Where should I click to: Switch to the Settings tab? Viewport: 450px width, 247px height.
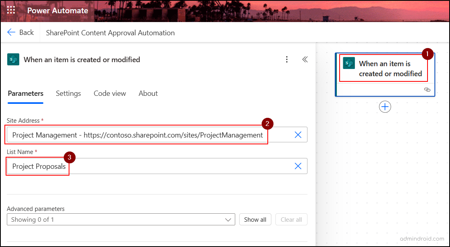click(68, 93)
